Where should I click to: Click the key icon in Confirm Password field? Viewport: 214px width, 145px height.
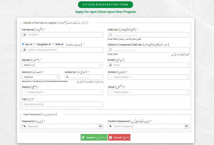point(111,126)
